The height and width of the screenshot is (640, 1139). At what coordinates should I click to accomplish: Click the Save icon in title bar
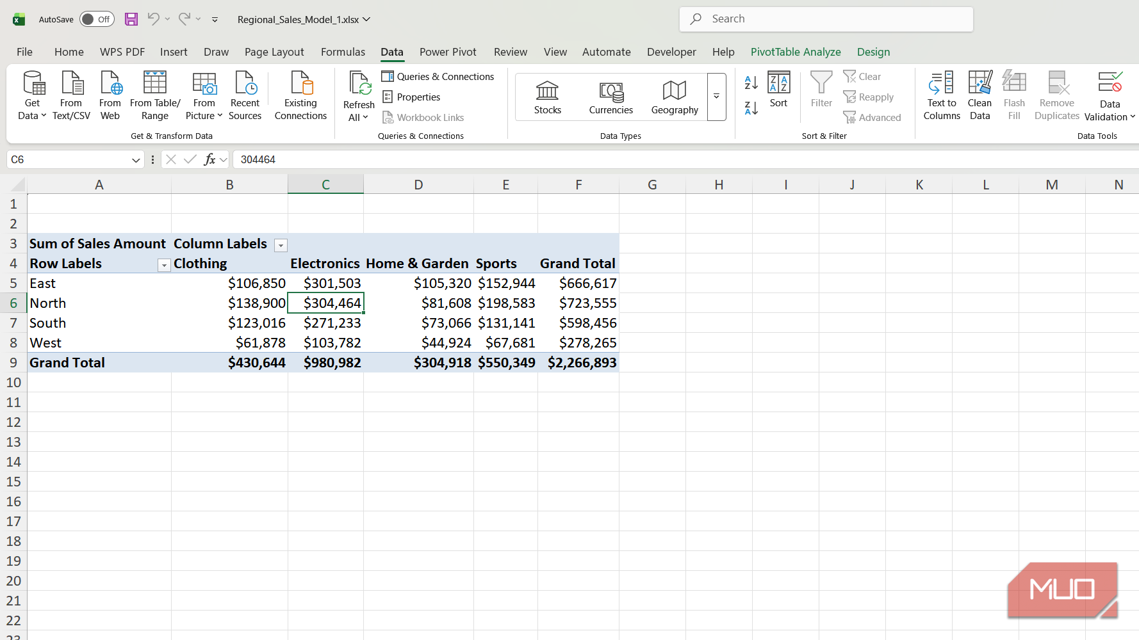click(131, 19)
